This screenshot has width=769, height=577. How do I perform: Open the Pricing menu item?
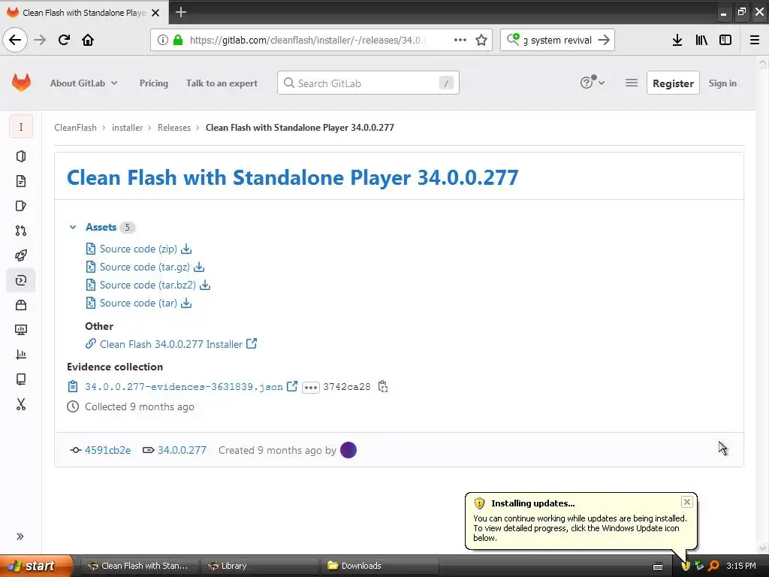153,83
